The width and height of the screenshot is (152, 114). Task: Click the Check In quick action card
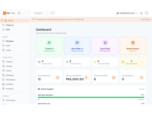[x=49, y=46]
